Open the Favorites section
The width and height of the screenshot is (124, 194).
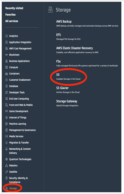point(10,15)
